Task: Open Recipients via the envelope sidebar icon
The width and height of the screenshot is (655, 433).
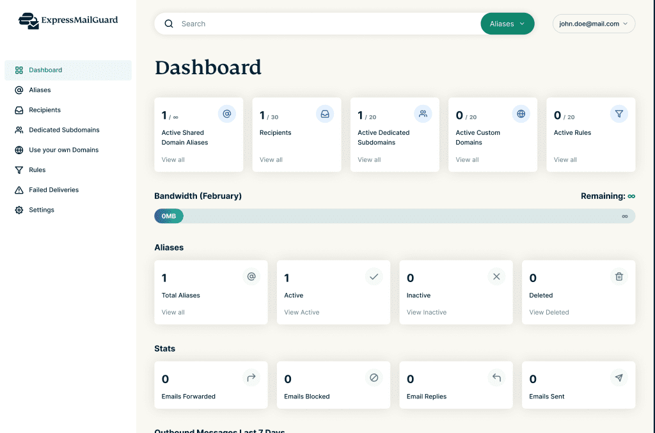Action: pos(19,109)
